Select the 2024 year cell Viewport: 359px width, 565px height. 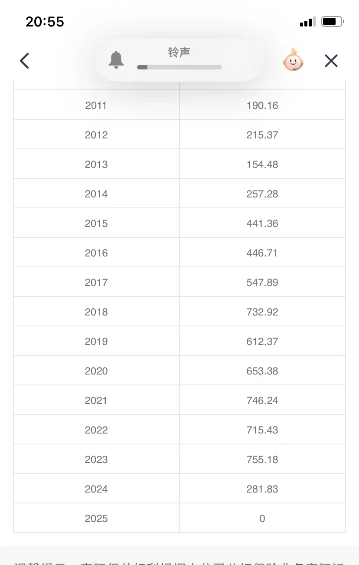(x=96, y=489)
